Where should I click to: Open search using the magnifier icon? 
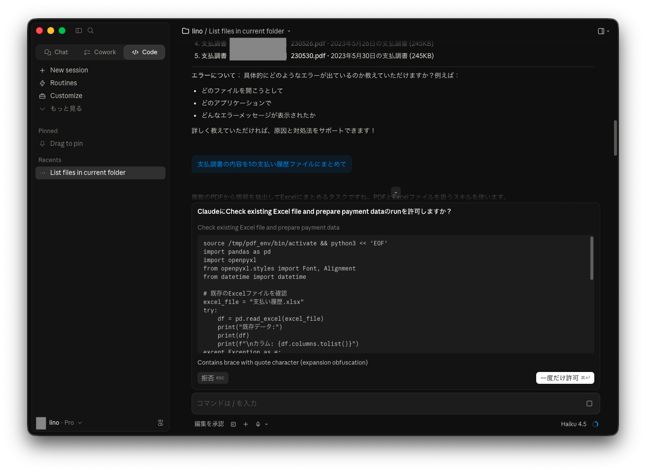(91, 31)
